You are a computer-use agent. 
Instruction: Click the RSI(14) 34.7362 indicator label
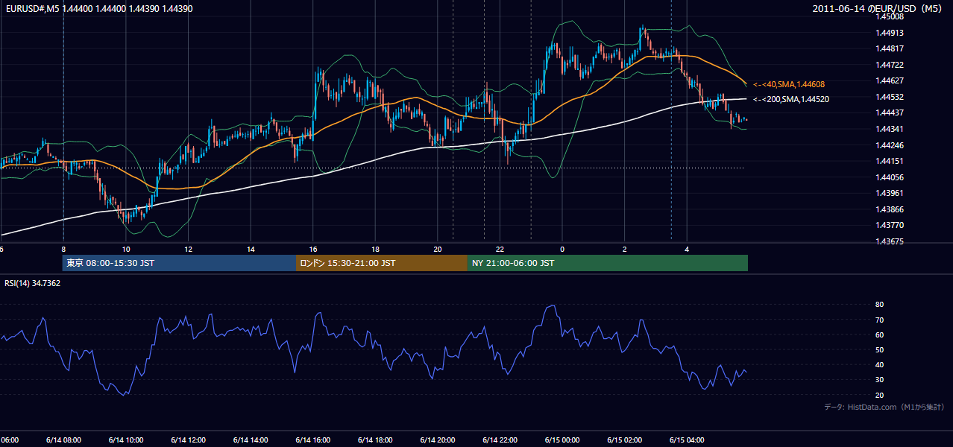tap(33, 283)
